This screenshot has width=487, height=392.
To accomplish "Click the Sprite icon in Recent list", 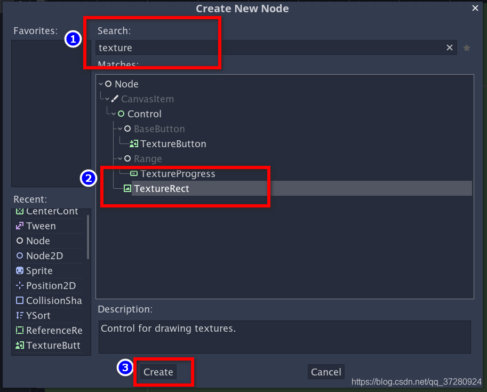I will pyautogui.click(x=20, y=270).
